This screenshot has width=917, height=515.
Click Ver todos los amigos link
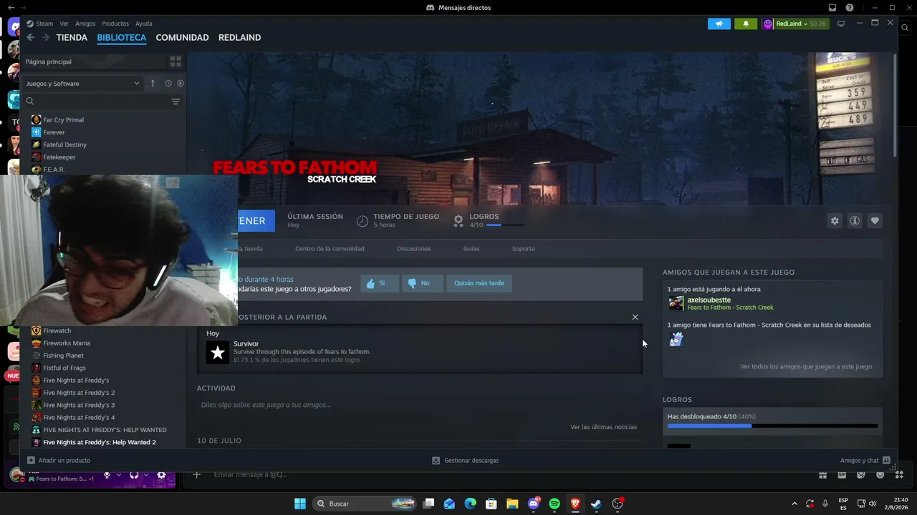point(806,367)
